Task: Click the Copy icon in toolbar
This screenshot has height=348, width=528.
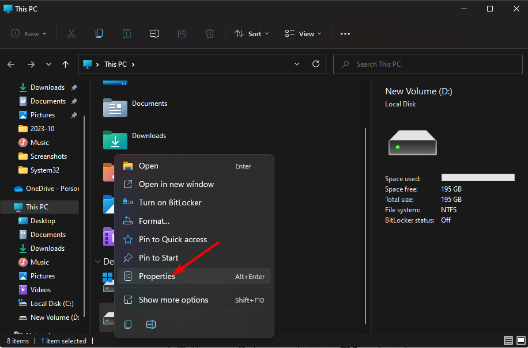Action: (x=99, y=34)
